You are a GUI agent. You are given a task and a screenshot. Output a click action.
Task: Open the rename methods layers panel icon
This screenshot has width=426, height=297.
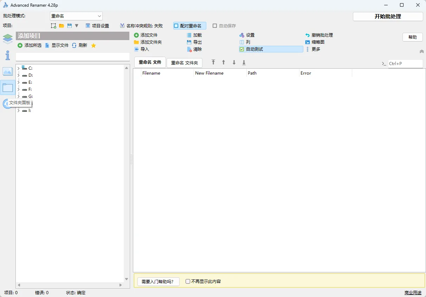click(x=8, y=39)
